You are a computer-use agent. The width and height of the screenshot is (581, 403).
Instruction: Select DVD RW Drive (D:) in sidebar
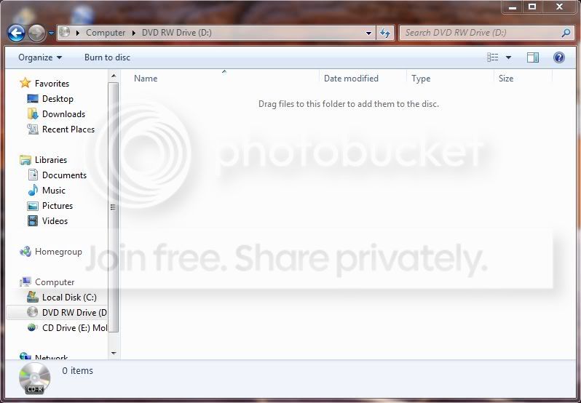point(74,313)
